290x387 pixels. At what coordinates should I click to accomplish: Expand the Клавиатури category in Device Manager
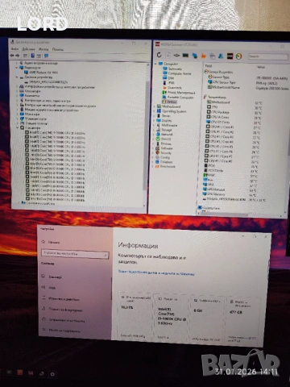point(18,91)
